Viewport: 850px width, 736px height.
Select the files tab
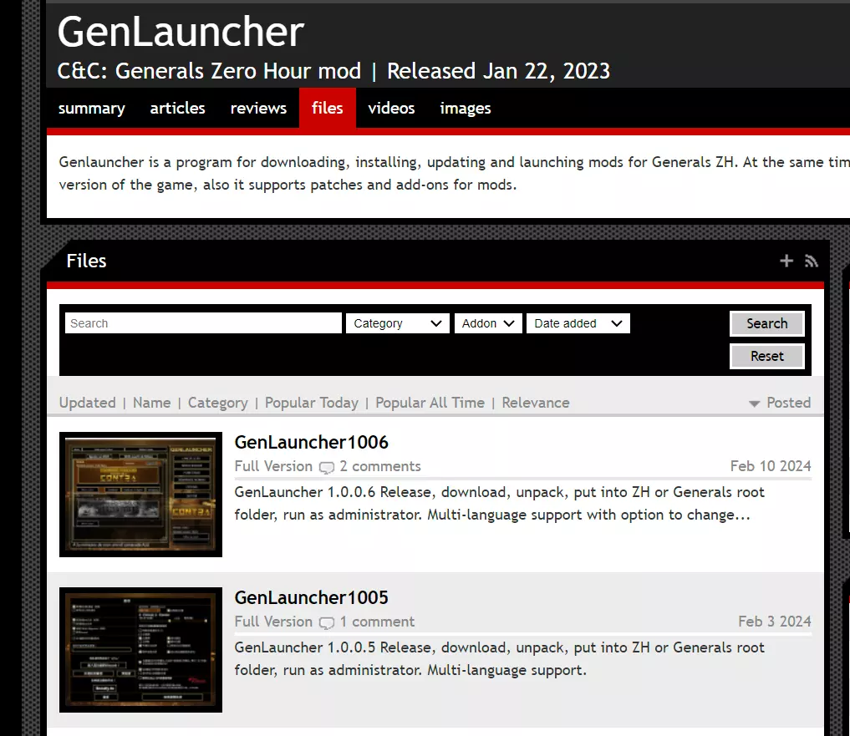327,109
